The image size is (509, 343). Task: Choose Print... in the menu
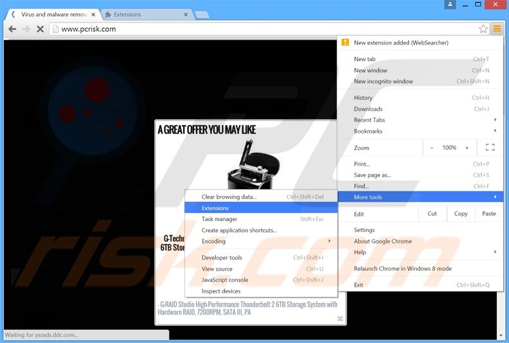coord(421,164)
